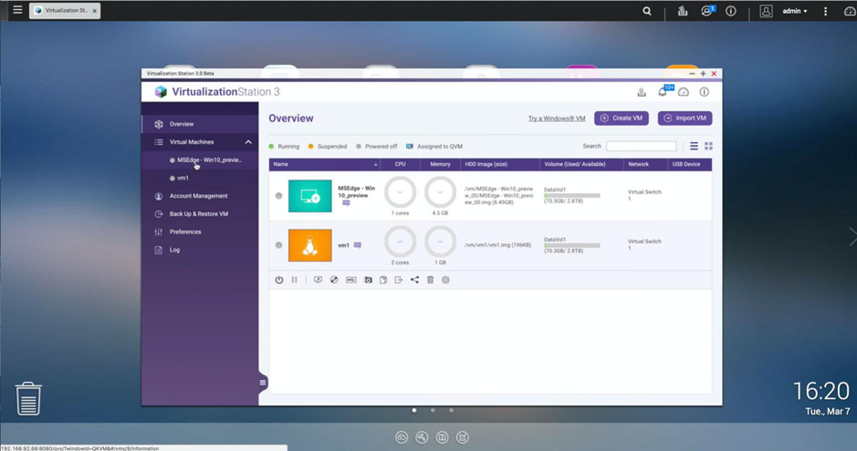The width and height of the screenshot is (857, 451).
Task: Open VM settings gear in action toolbar
Action: [445, 280]
